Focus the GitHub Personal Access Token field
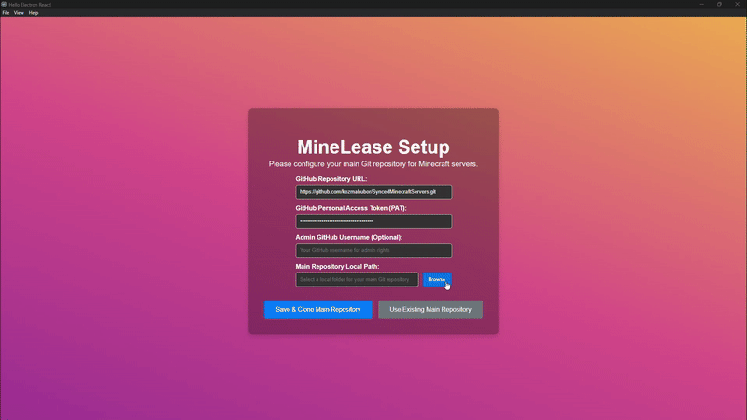This screenshot has height=420, width=747. pyautogui.click(x=373, y=221)
